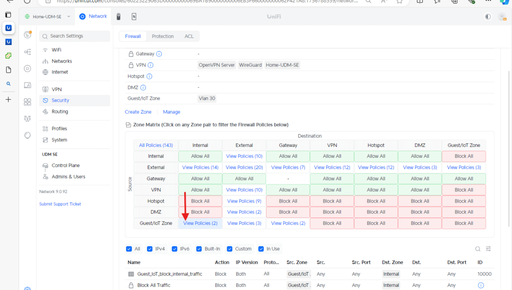Open the UniFi Protect camera app icon

pyautogui.click(x=119, y=17)
